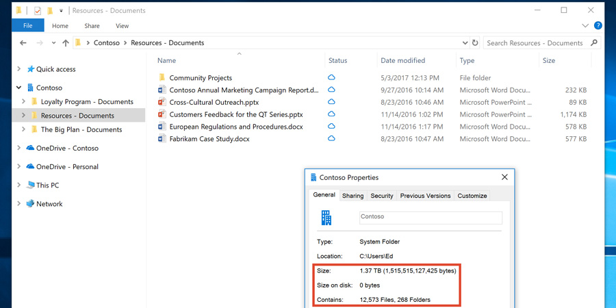Screen dimensions: 616x308
Task: Click the Back navigation arrow
Action: (x=23, y=43)
